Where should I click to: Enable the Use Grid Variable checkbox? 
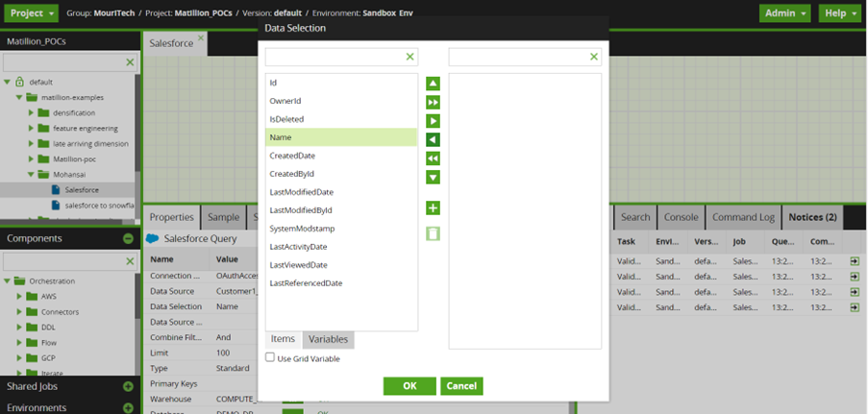[270, 358]
